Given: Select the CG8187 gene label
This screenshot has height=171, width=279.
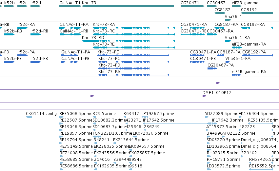Looking at the screenshot, I should tap(222, 9).
